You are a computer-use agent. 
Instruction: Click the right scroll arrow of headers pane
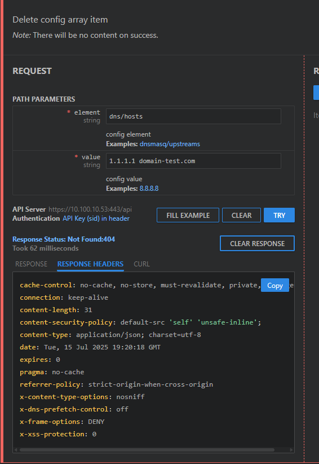pos(291,450)
